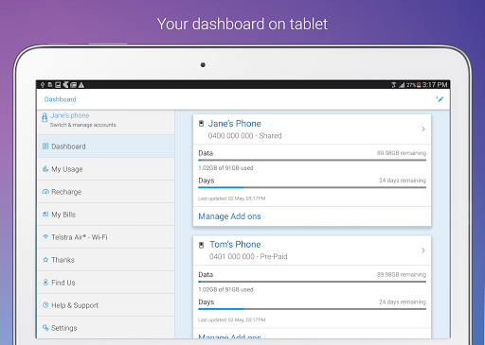The height and width of the screenshot is (345, 485).
Task: Select the Thanks star icon
Action: click(45, 260)
